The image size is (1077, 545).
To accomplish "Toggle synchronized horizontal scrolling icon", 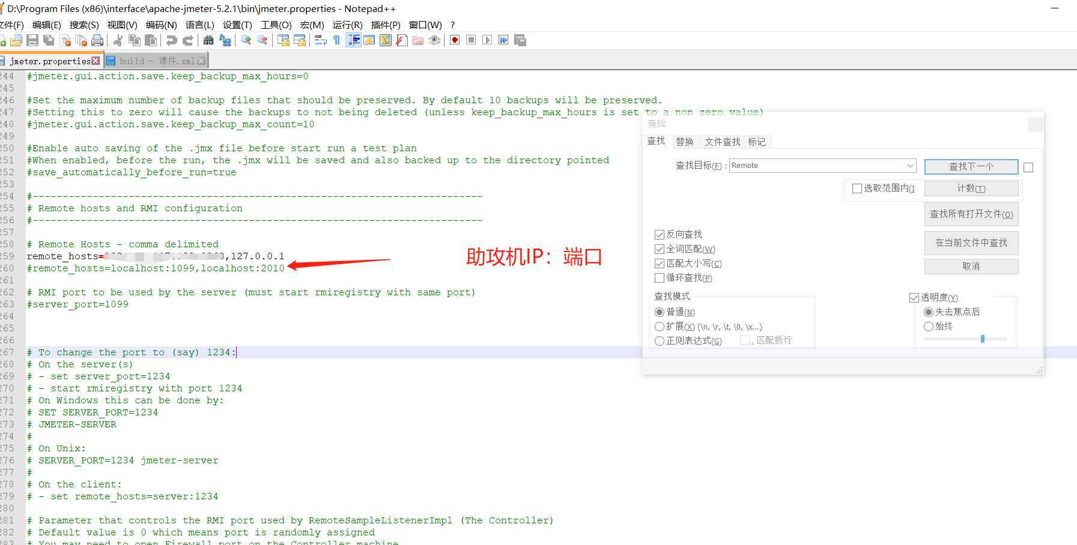I will click(299, 40).
